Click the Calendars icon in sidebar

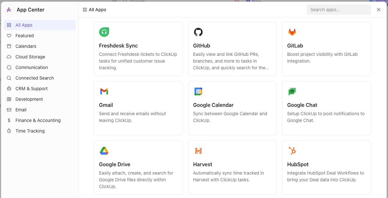click(x=9, y=46)
